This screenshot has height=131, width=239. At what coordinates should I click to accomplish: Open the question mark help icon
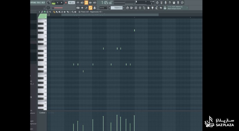pos(170,3)
